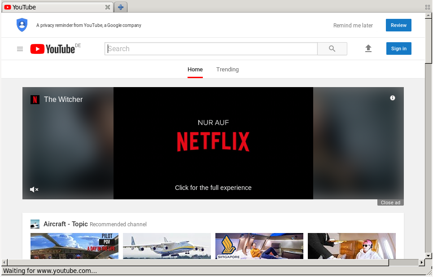Viewport: 433px width, 277px height.
Task: Open the Singapore Airlines suite thumbnail
Action: [259, 246]
